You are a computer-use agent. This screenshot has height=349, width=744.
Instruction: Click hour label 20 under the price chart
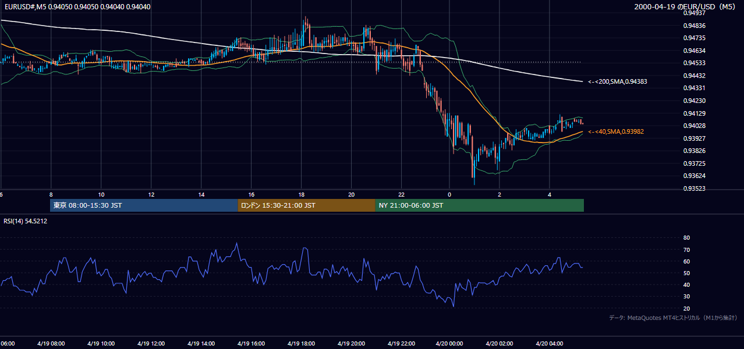pyautogui.click(x=352, y=194)
